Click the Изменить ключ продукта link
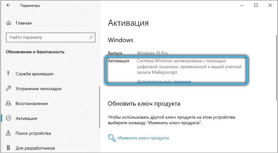This screenshot has height=153, width=278. [x=143, y=138]
